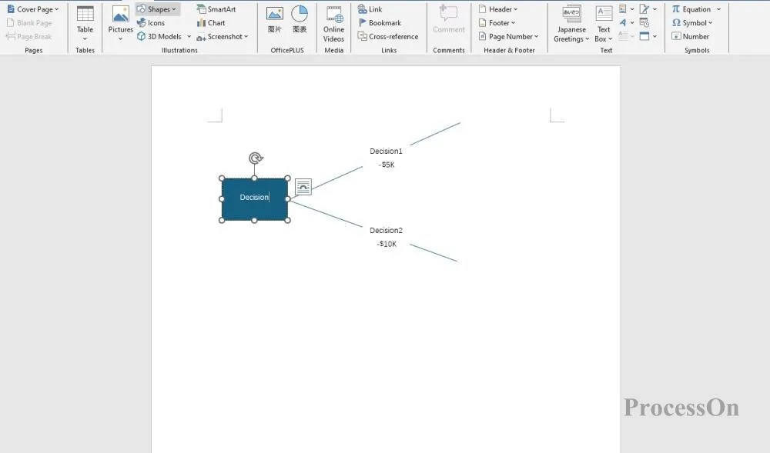
Task: Click the Layout Options icon beside the shape
Action: point(303,187)
